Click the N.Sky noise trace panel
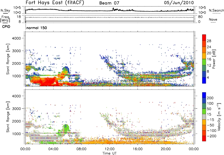Viewport: 224px width, 155px height. pos(109,10)
